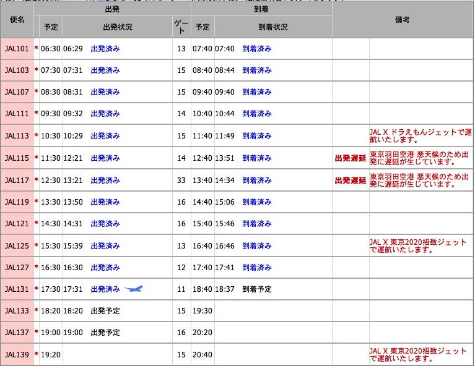This screenshot has width=475, height=366.
Task: Open 出発済み link for JAL121
Action: 105,224
